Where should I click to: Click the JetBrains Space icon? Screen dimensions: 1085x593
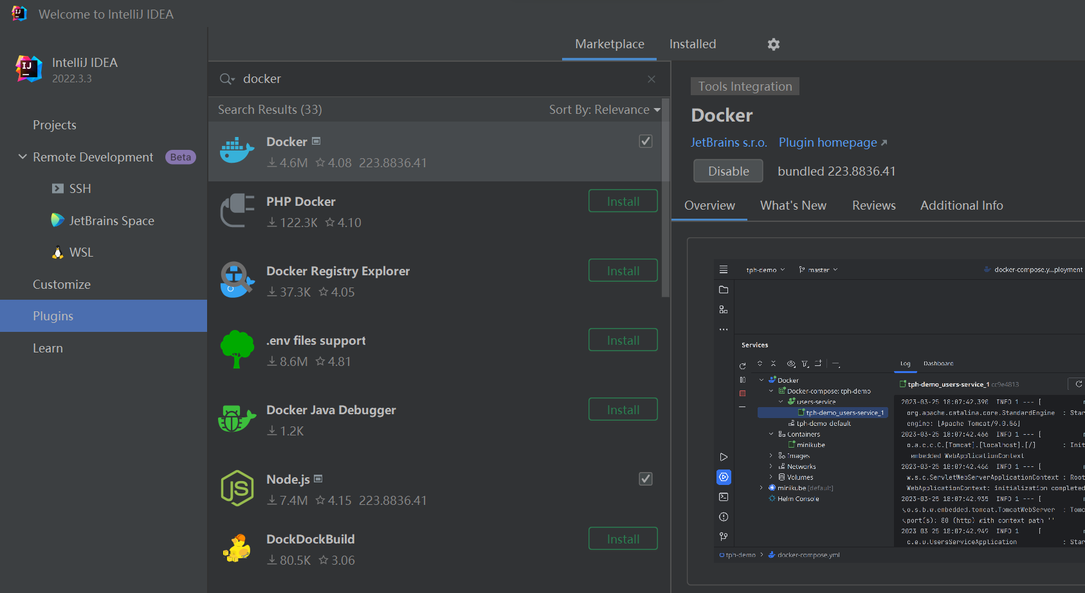[57, 220]
